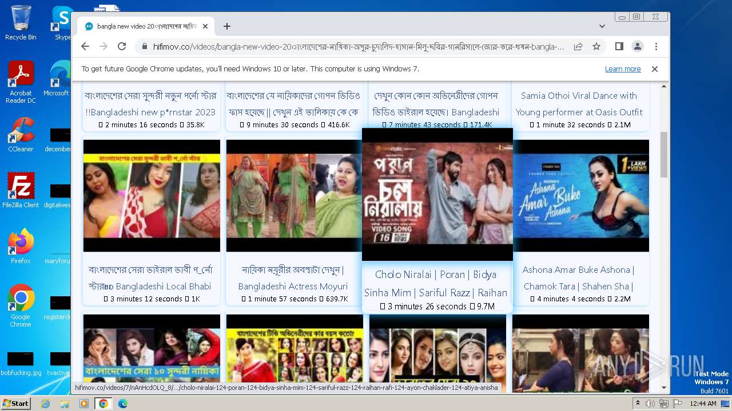Open a new tab with plus button
The image size is (732, 411).
point(227,26)
